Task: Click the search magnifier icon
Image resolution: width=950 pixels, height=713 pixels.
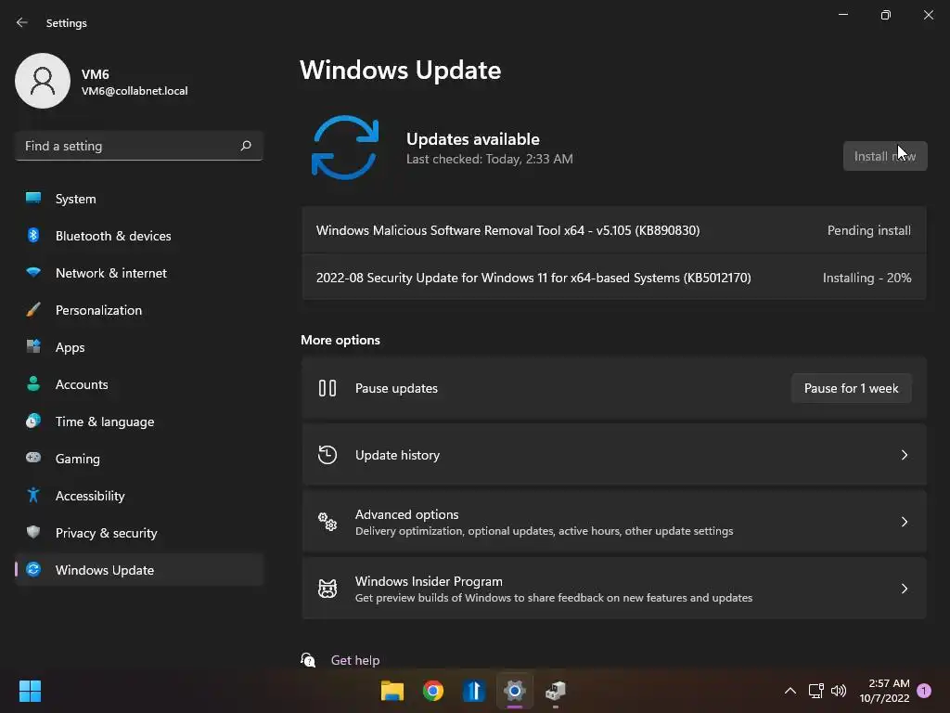Action: coord(245,146)
